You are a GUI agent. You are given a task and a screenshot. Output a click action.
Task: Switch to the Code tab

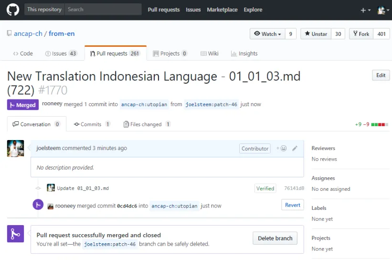click(23, 54)
